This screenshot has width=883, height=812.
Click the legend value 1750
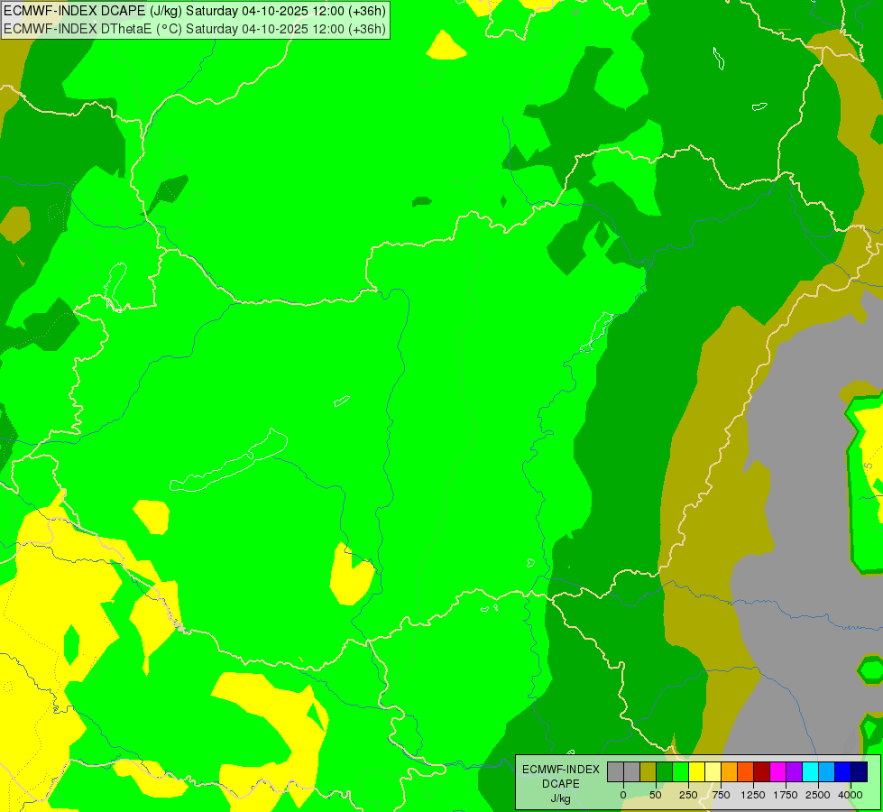point(786,795)
